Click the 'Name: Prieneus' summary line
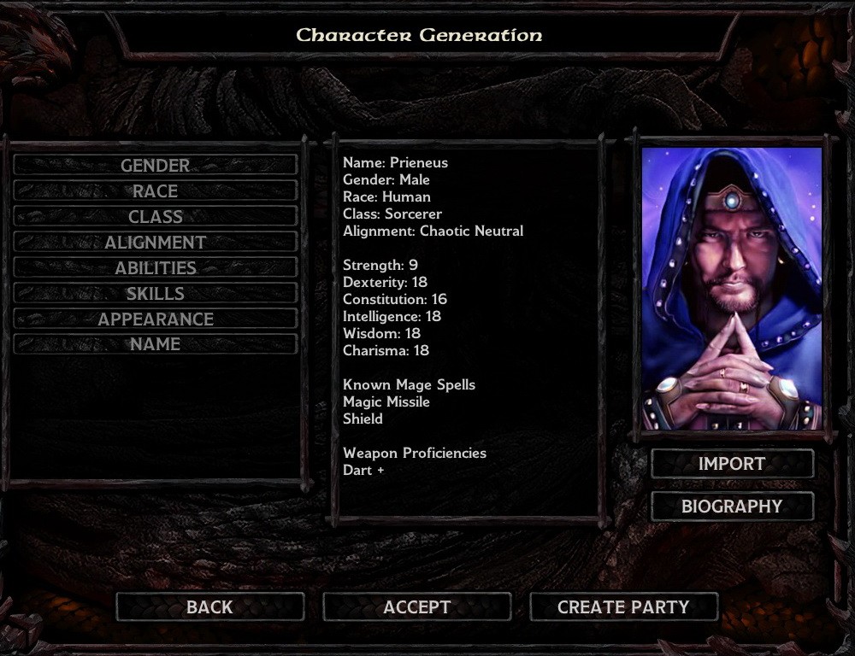Screen dimensions: 855x656 click(x=395, y=163)
